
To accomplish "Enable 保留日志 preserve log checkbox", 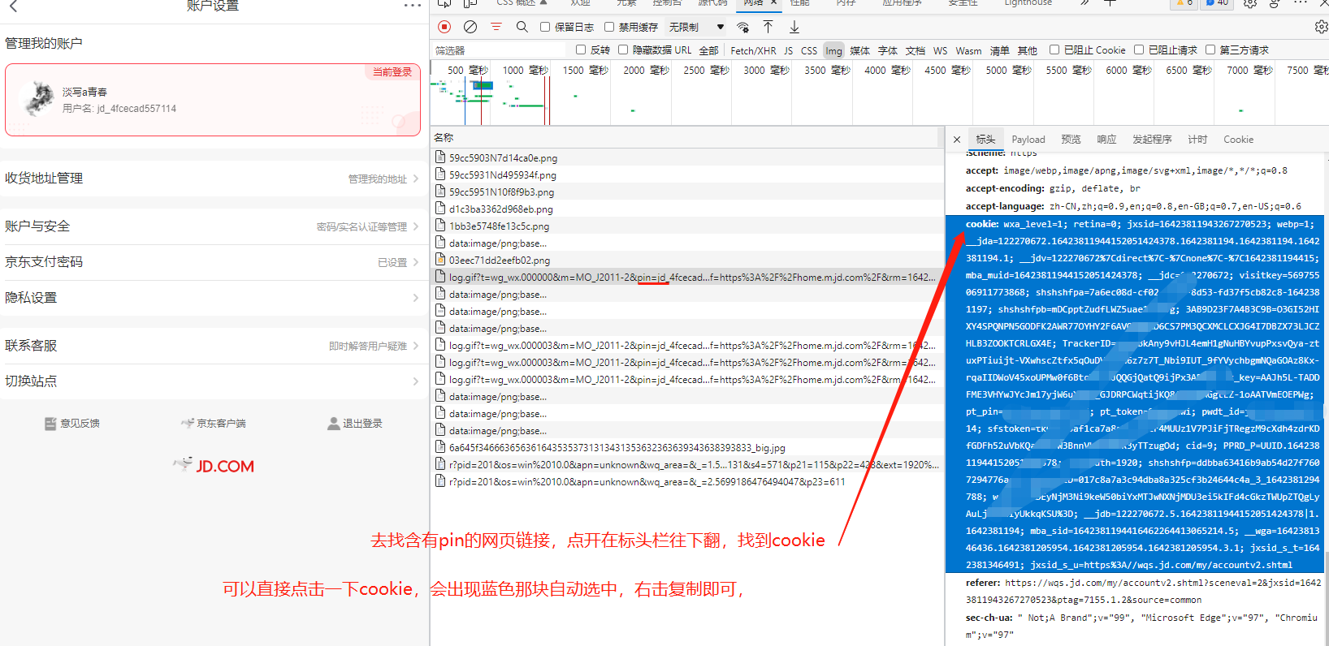I will [545, 27].
